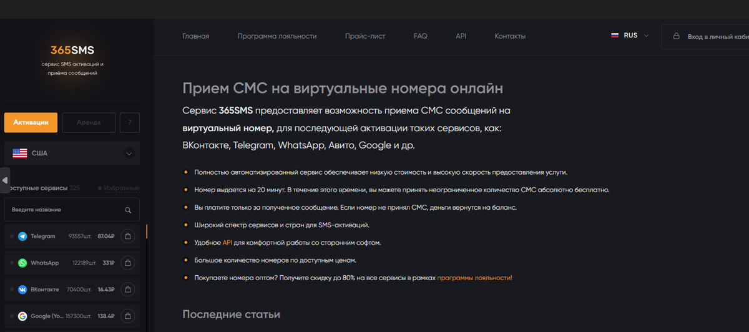Click Telegram price 87.04₽
The height and width of the screenshot is (332, 749).
click(106, 237)
